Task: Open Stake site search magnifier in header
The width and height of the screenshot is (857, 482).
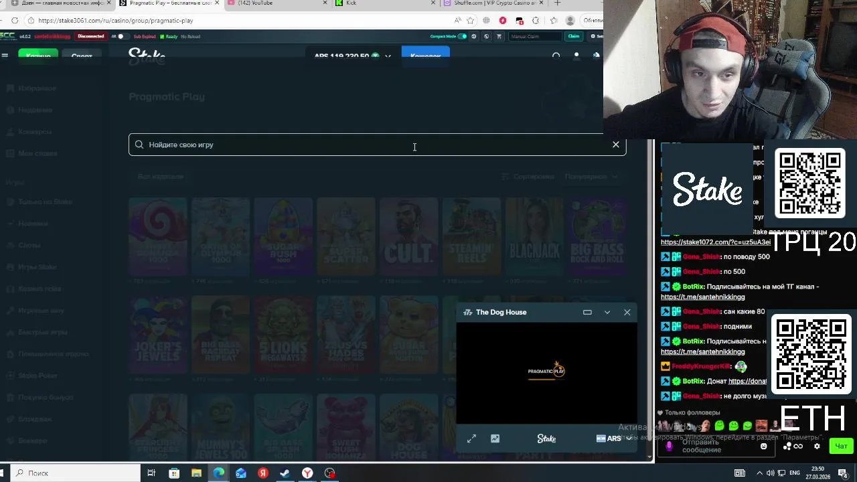Action: pos(556,56)
